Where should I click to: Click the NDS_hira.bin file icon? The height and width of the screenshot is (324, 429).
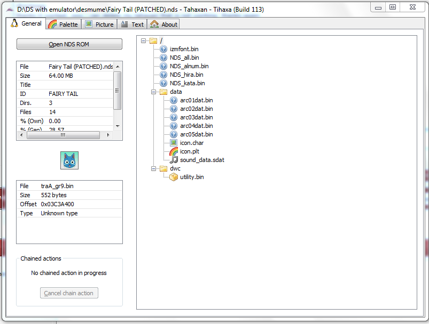point(163,75)
